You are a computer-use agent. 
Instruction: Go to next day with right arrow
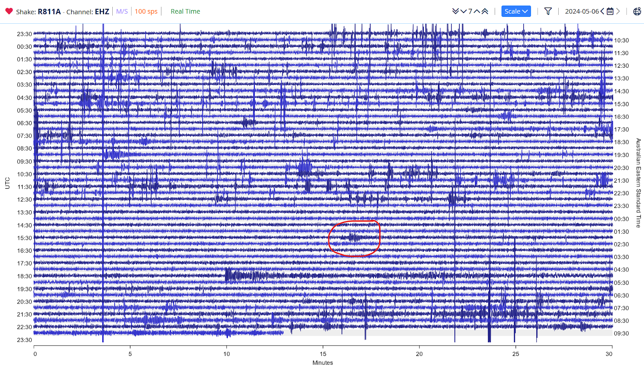tap(618, 11)
